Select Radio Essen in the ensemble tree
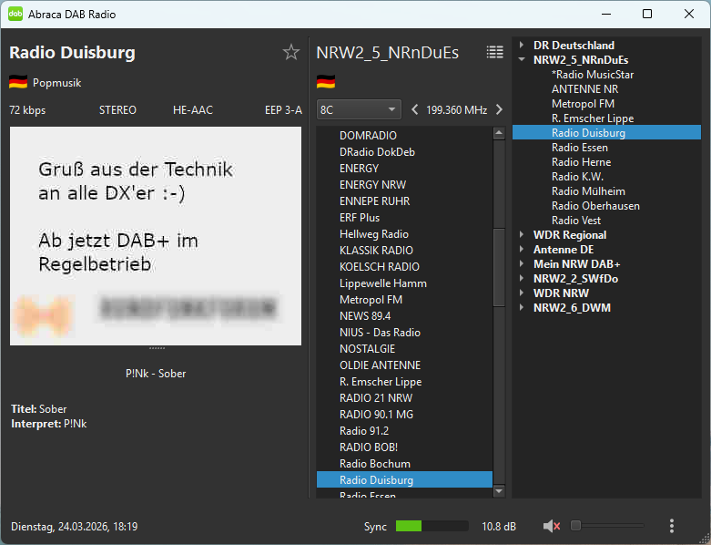711x545 pixels. [x=579, y=148]
